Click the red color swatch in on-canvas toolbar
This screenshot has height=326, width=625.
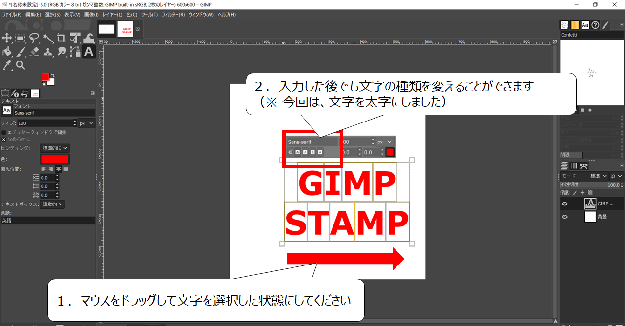pyautogui.click(x=390, y=152)
